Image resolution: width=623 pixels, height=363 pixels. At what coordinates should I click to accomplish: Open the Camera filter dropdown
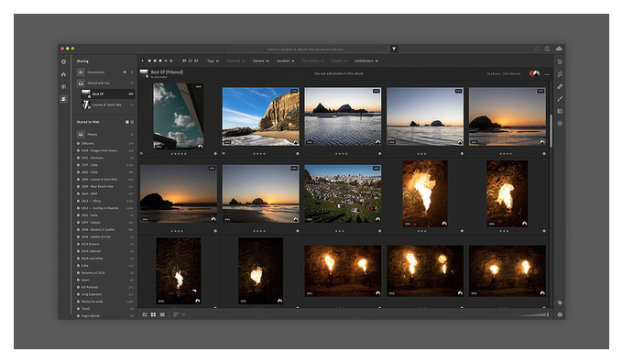(260, 60)
